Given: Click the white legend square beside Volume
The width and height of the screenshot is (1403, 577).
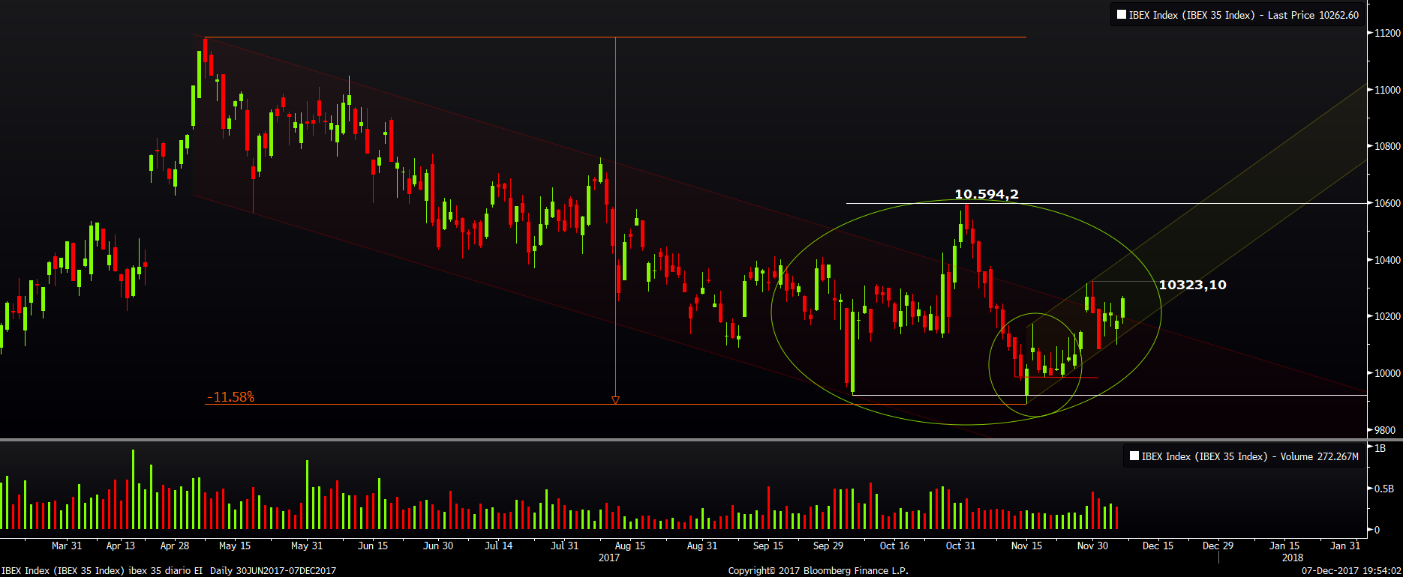Looking at the screenshot, I should pyautogui.click(x=1134, y=456).
